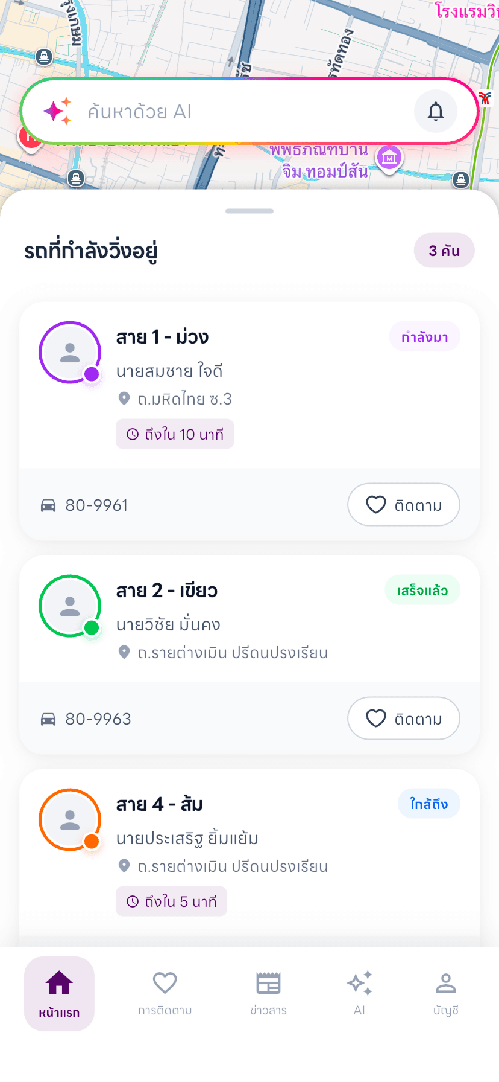Open driver avatar for สาย 1 - ม่วง
Image resolution: width=499 pixels, height=1082 pixels.
point(70,353)
